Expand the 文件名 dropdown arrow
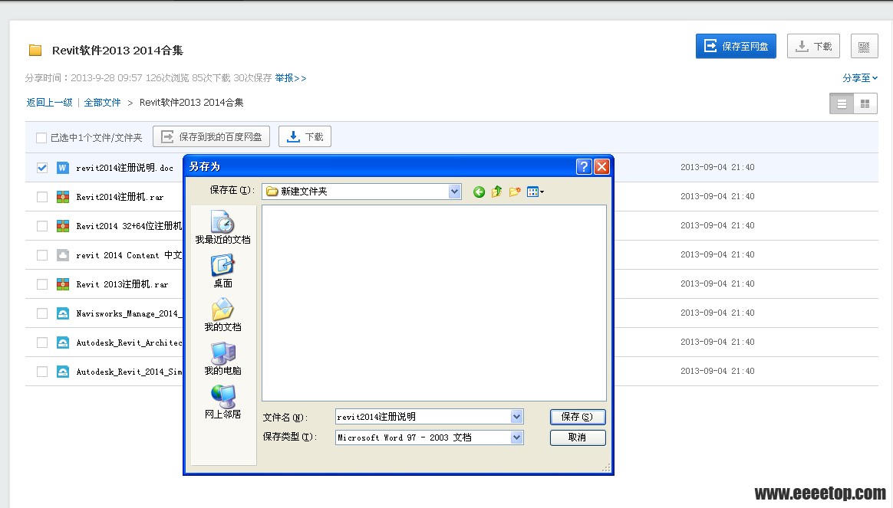 click(x=516, y=417)
